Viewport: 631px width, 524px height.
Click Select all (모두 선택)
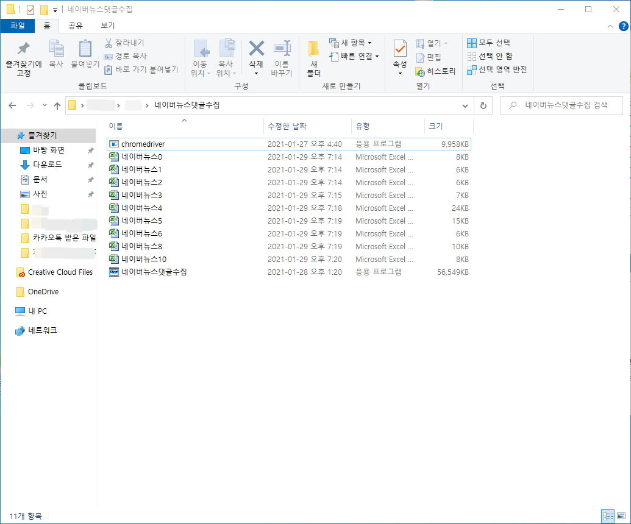488,43
